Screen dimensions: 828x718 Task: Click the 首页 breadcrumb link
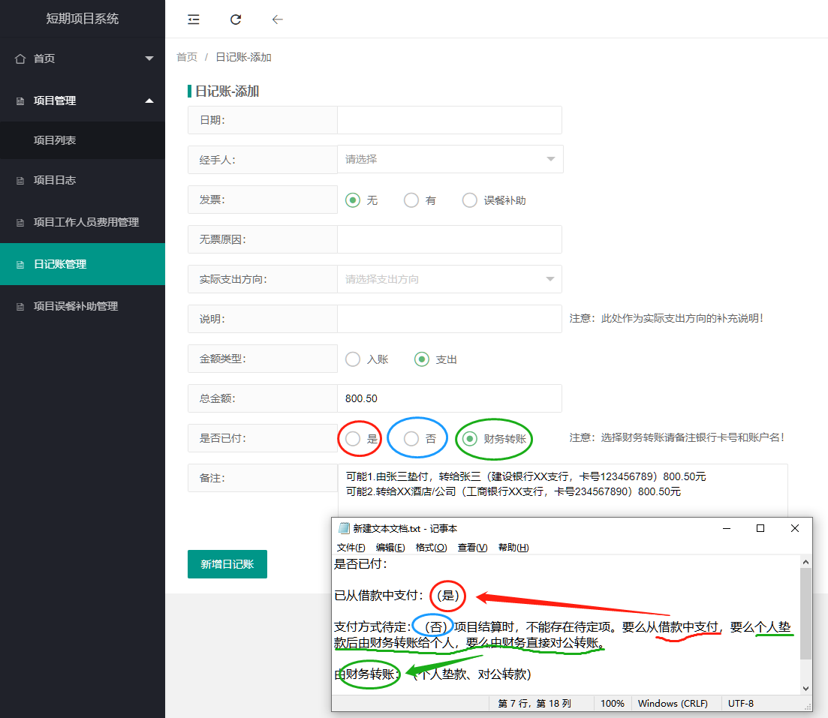(187, 57)
